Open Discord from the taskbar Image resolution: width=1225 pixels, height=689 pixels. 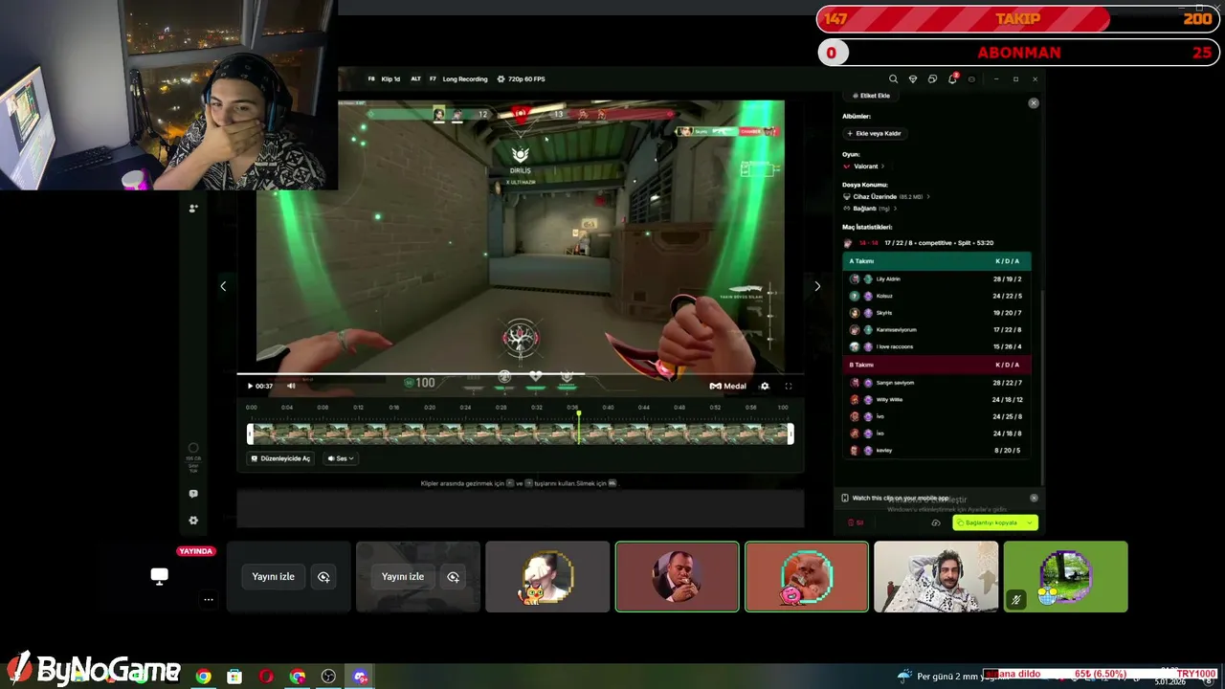pyautogui.click(x=360, y=677)
